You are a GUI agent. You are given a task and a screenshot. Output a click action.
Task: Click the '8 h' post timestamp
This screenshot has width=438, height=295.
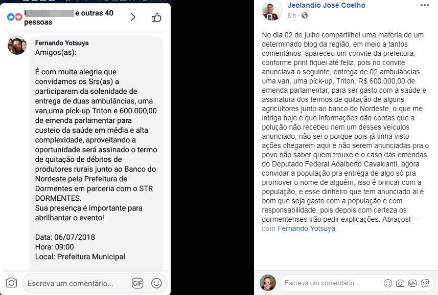[291, 16]
